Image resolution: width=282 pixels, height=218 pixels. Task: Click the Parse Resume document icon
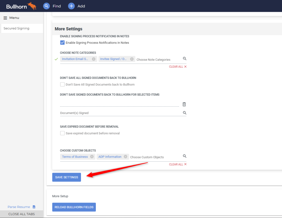pos(33,207)
